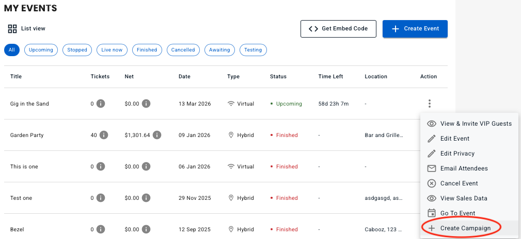
Task: Click the info icon beside $1,301.64 net
Action: [x=157, y=135]
